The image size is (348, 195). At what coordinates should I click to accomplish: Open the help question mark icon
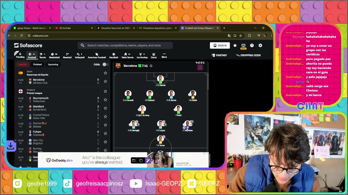pos(252,45)
